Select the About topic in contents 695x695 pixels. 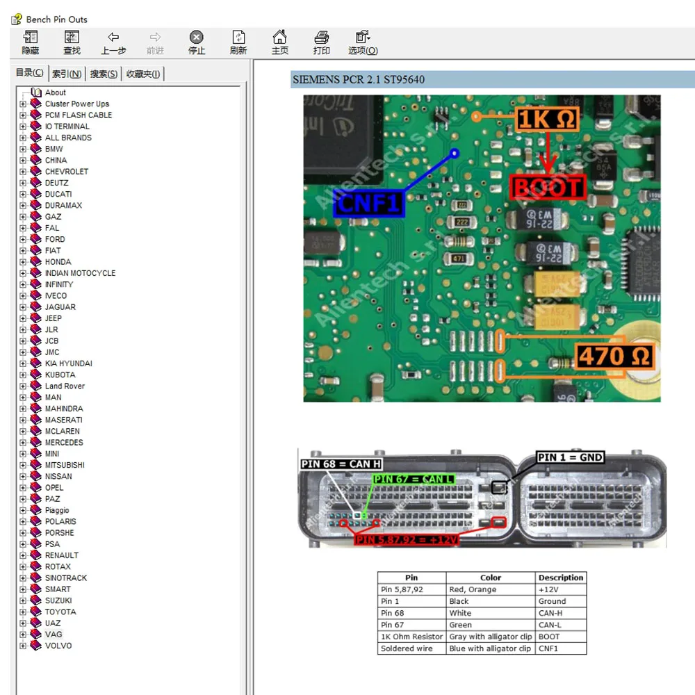tap(55, 92)
